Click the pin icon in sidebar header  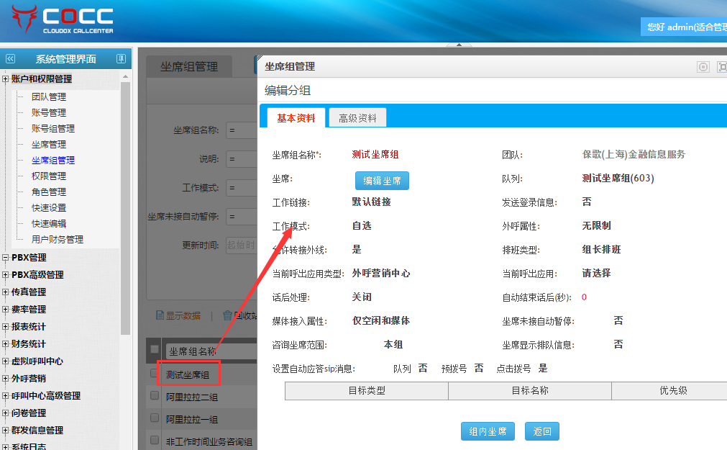pos(121,59)
